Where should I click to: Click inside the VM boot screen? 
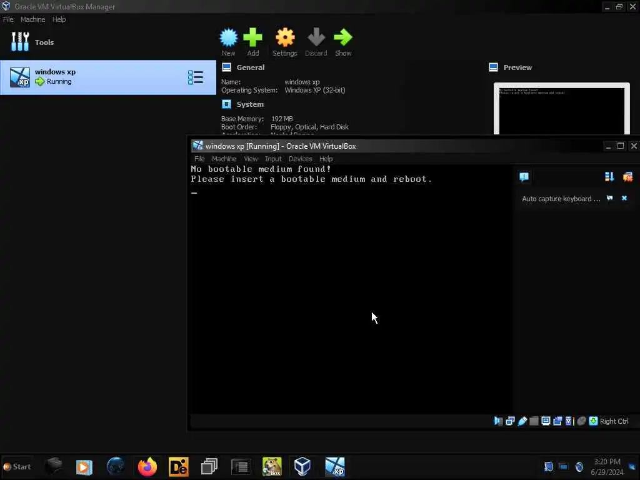[351, 289]
